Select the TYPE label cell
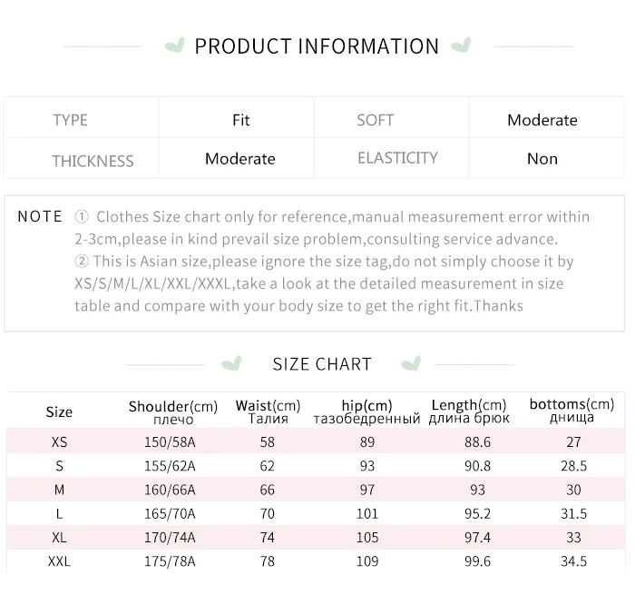Viewport: 635px width, 605px height. [x=71, y=120]
